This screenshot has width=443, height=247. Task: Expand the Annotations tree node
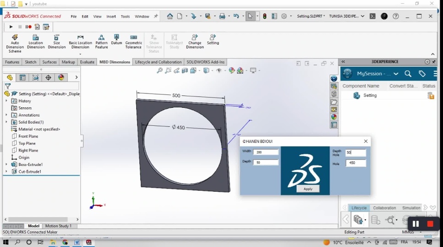pyautogui.click(x=6, y=115)
